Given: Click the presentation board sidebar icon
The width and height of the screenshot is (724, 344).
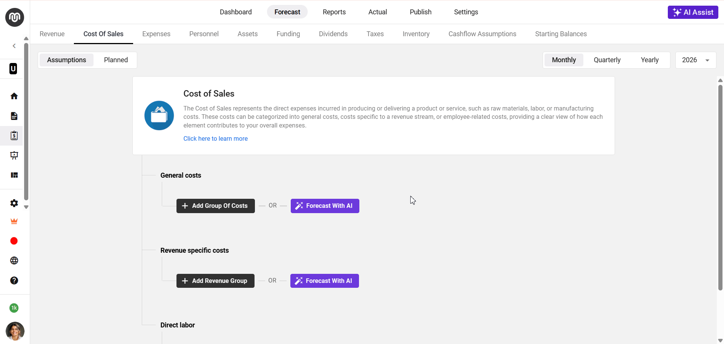Looking at the screenshot, I should (14, 155).
